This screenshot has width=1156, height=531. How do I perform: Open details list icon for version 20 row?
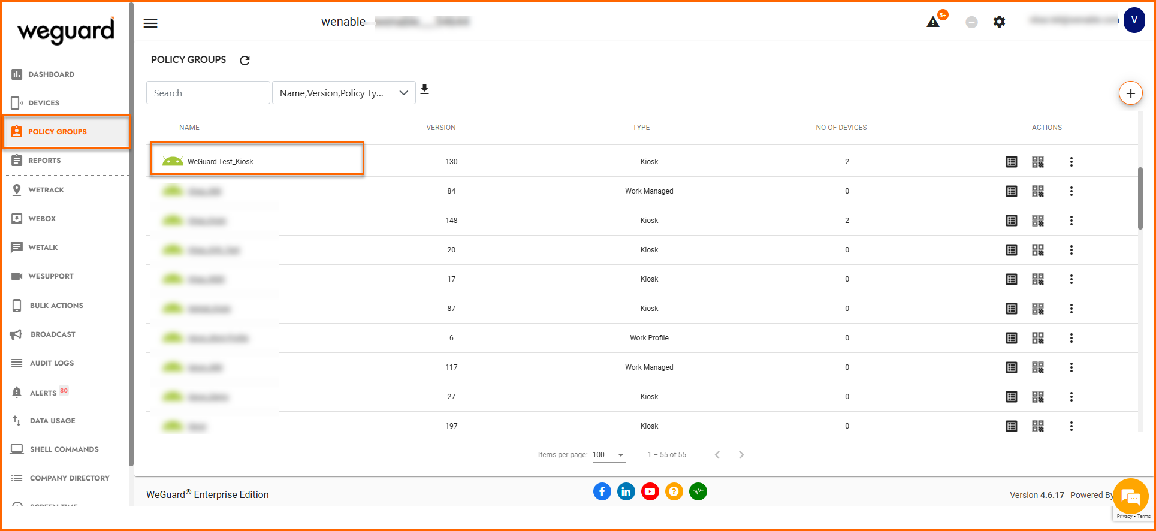coord(1012,250)
